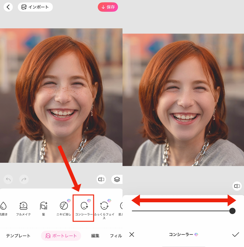
Task: Toggle compare icon above concealer slider
Action: pyautogui.click(x=237, y=186)
